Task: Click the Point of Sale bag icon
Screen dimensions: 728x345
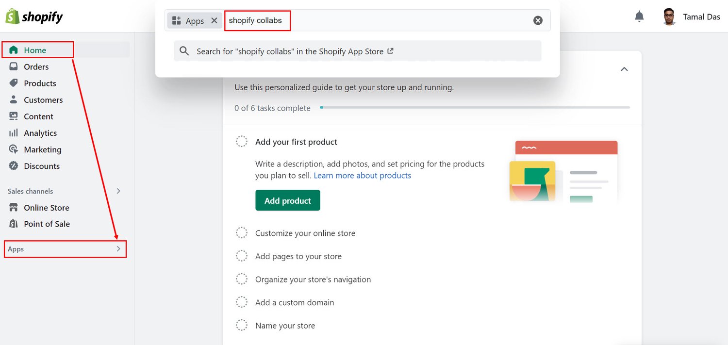Action: pyautogui.click(x=14, y=224)
